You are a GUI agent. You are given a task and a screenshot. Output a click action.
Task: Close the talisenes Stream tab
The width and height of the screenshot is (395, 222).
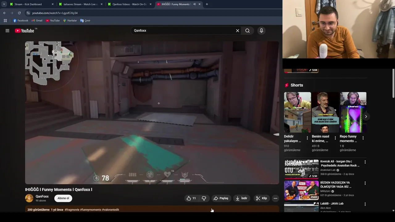coord(102,4)
